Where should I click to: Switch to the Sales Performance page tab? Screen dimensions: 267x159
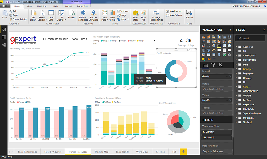point(28,152)
